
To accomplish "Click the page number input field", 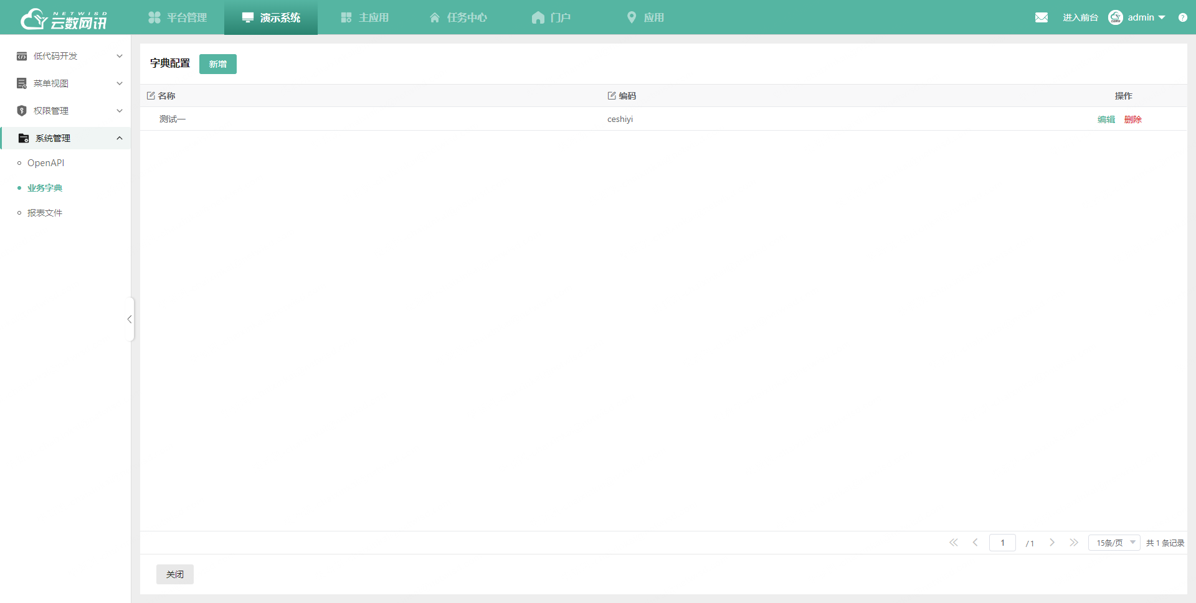I will click(x=1002, y=543).
